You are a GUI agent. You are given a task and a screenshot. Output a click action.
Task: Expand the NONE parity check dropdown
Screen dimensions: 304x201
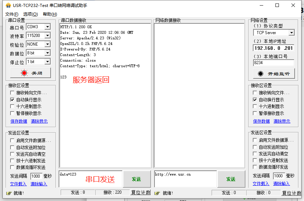click(x=47, y=44)
